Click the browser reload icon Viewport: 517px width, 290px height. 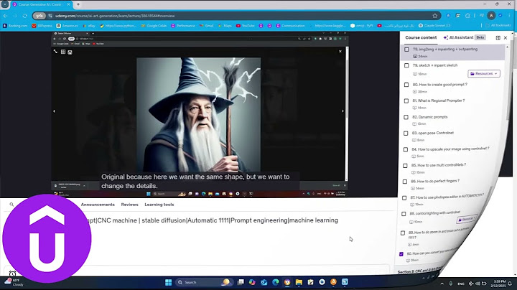pyautogui.click(x=24, y=16)
